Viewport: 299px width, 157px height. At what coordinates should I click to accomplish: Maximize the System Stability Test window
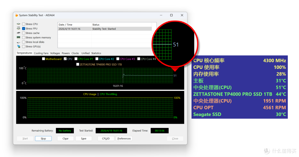coord(171,15)
